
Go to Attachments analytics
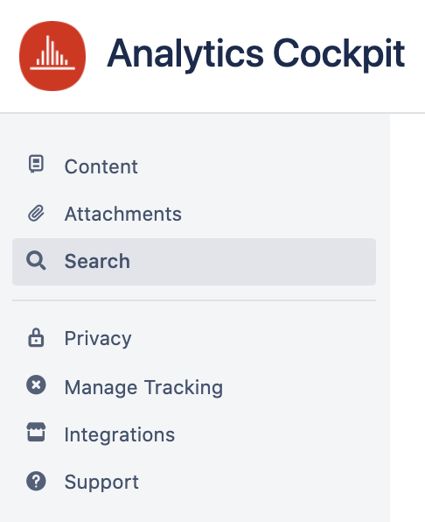click(x=123, y=214)
